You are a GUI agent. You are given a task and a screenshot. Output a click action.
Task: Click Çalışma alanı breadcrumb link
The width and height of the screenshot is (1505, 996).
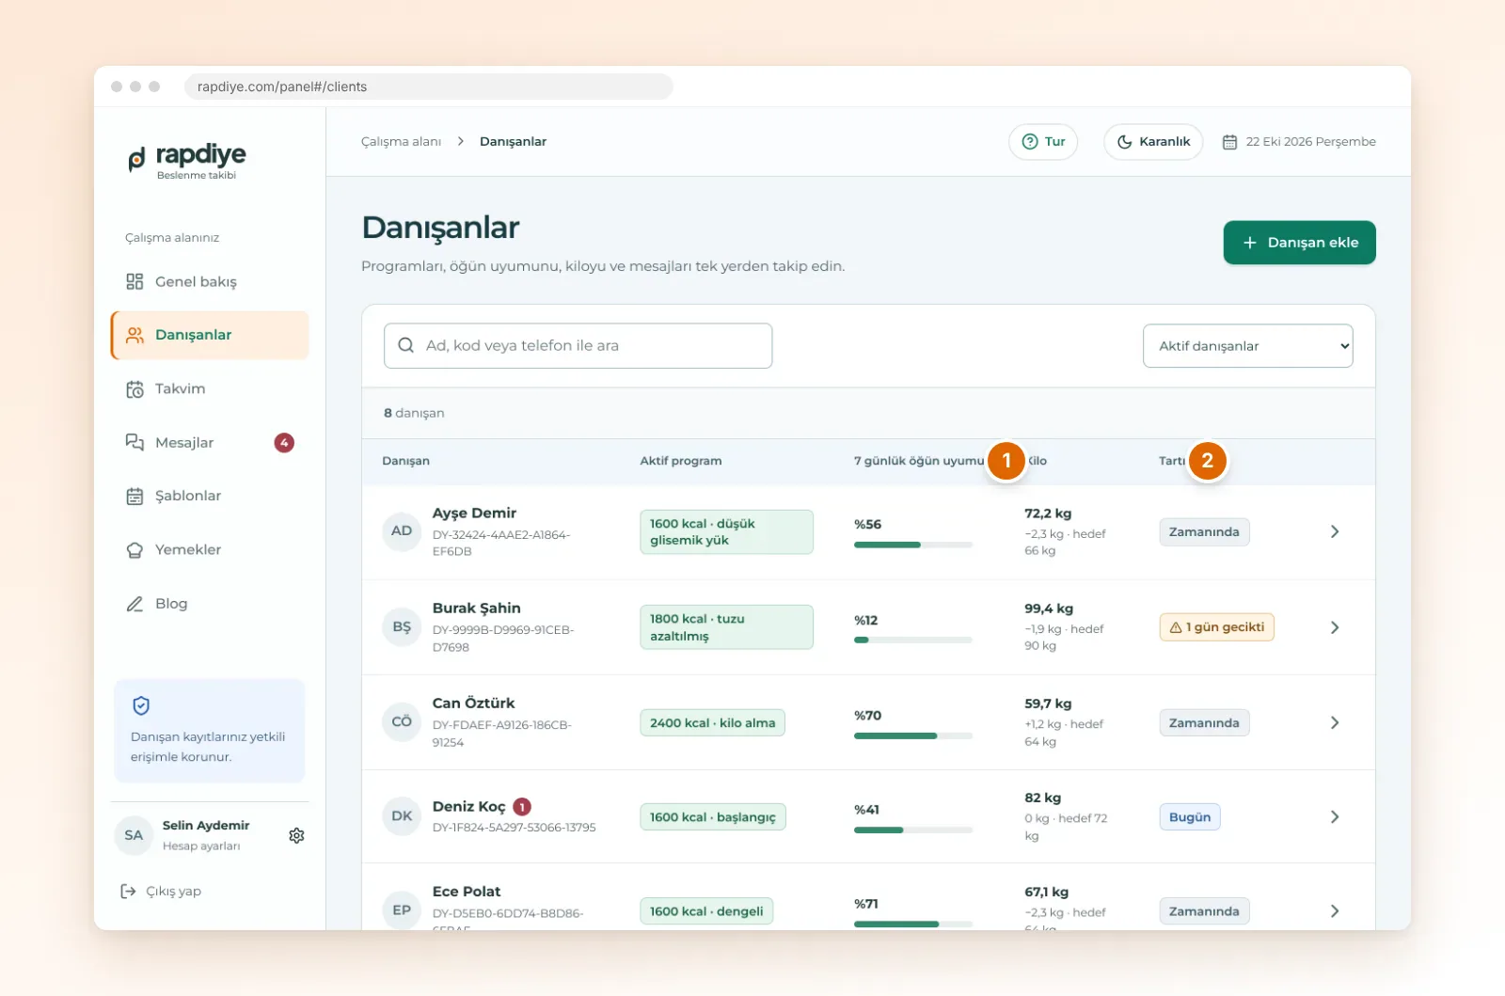(401, 142)
